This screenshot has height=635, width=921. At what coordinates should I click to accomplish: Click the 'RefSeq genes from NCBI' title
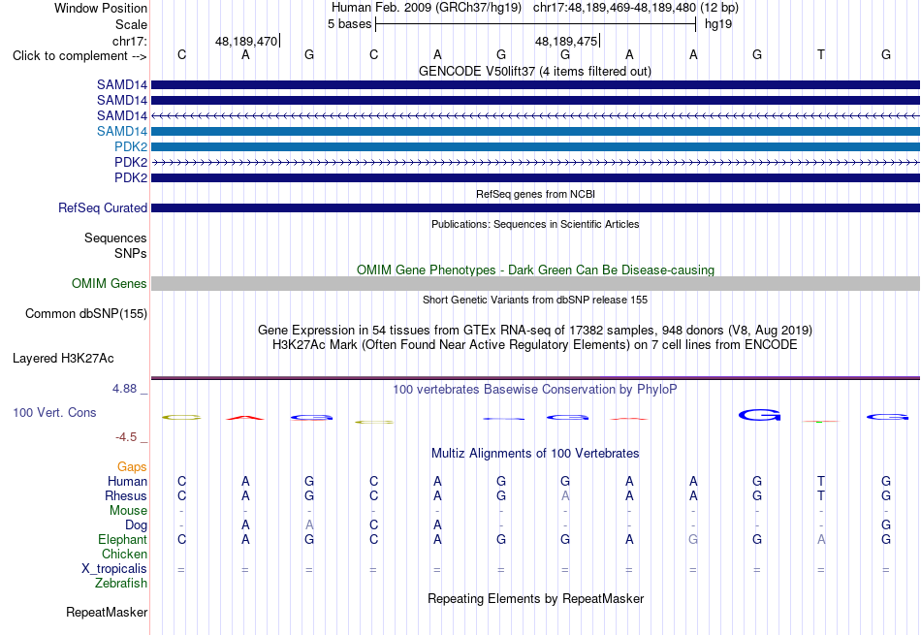[x=535, y=194]
